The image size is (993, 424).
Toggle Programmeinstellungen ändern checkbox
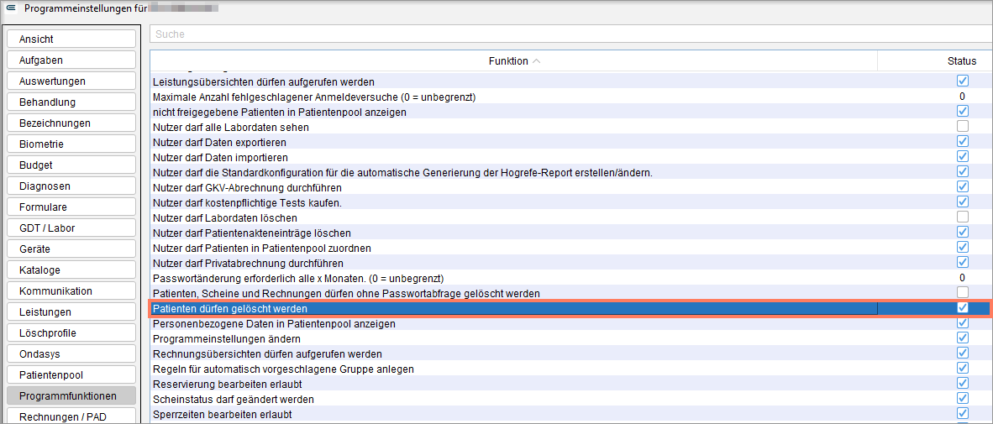(963, 338)
